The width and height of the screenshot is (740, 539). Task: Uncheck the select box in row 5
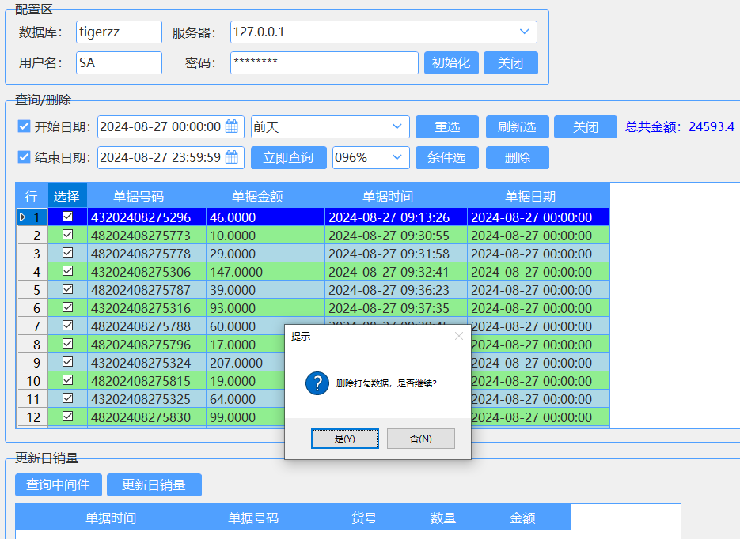[67, 289]
